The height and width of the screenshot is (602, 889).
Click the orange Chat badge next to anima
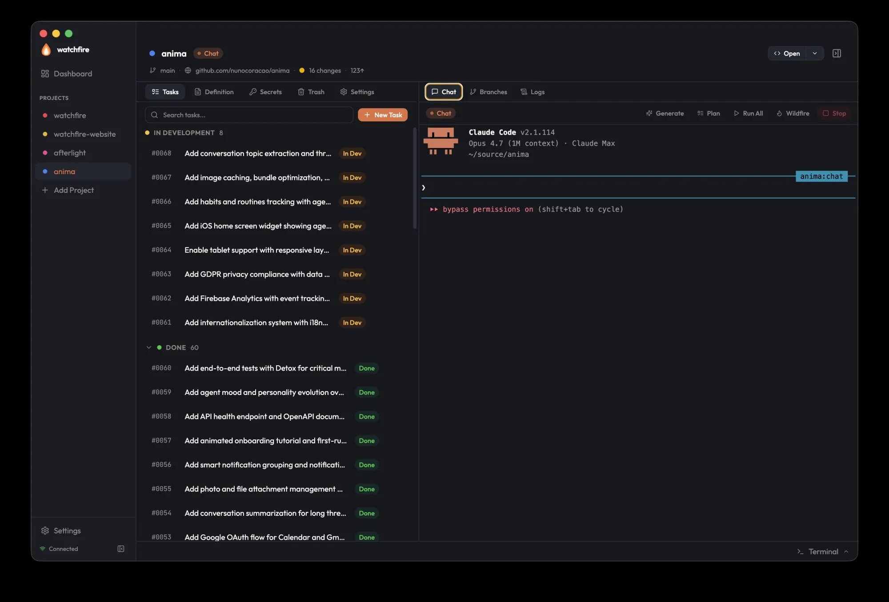click(208, 53)
